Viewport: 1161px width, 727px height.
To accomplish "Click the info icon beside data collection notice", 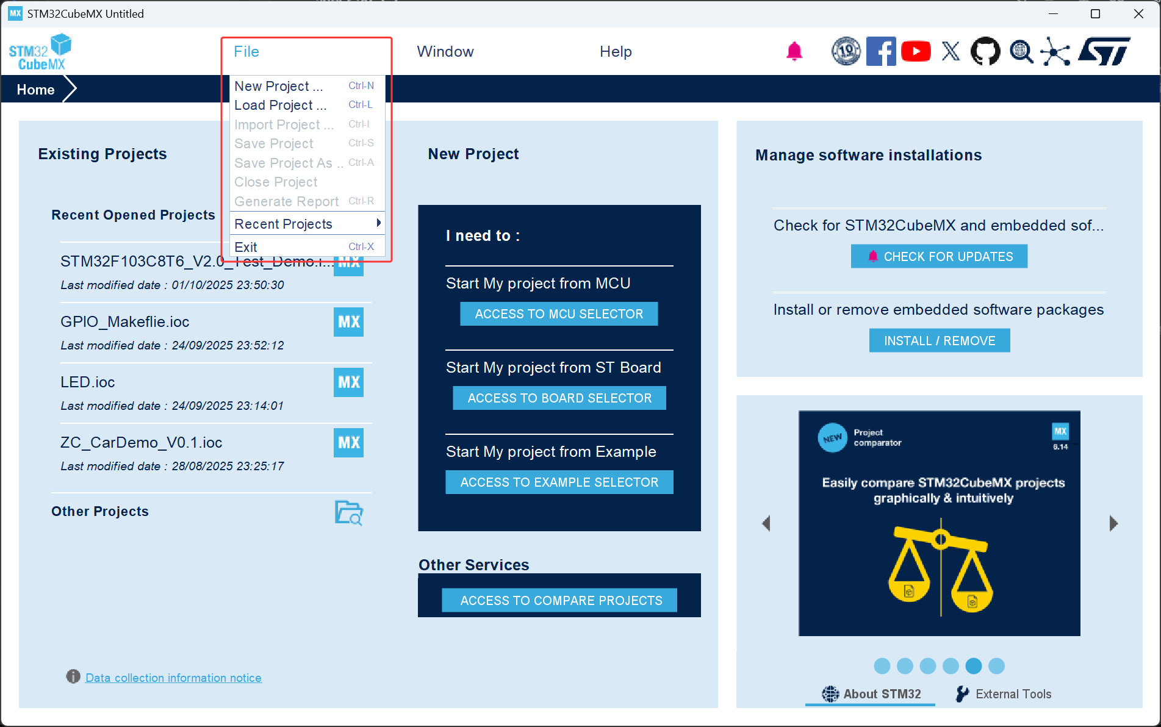I will click(73, 676).
